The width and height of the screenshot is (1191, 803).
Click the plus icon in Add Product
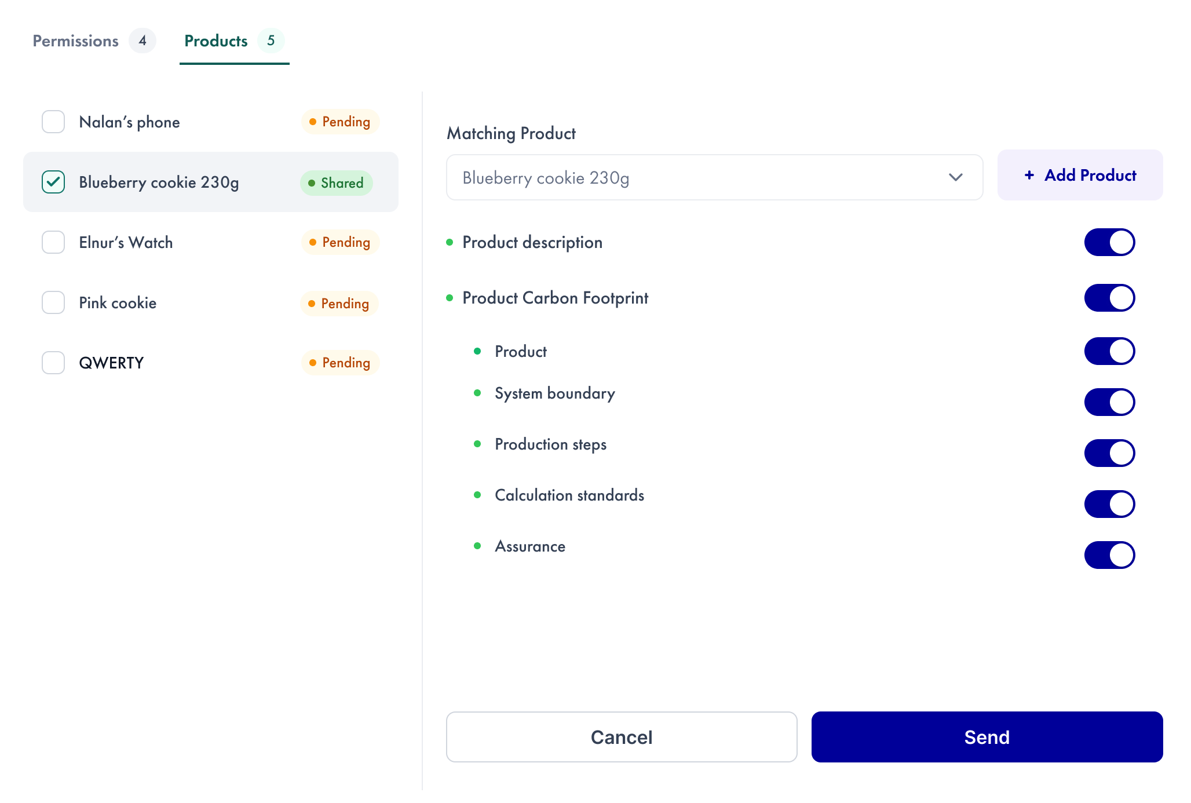pyautogui.click(x=1029, y=175)
